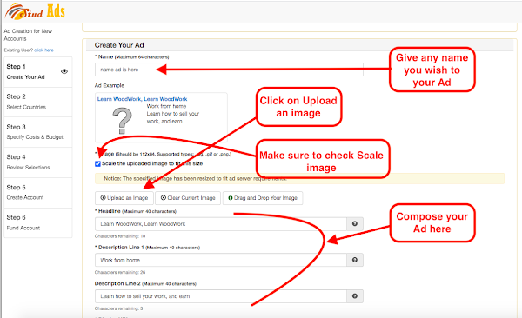Select Step 6 Fund Account
The image size is (522, 318).
coord(38,223)
